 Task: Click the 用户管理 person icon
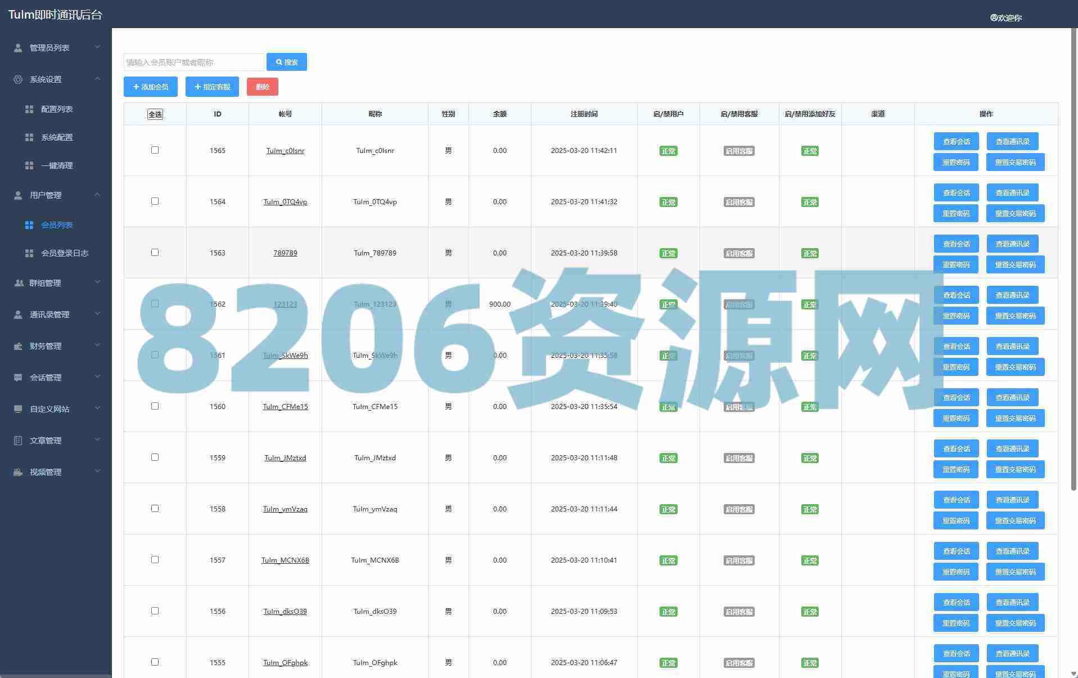click(x=18, y=195)
